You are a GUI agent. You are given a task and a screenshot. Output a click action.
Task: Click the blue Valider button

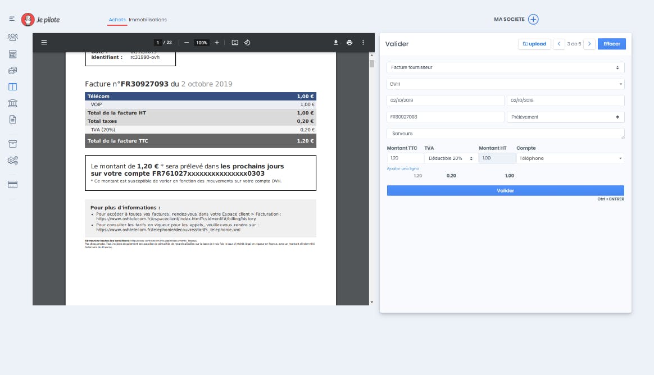click(x=505, y=191)
